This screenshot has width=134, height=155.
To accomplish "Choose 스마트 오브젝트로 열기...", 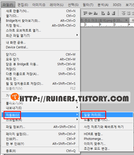I will point(40,30).
